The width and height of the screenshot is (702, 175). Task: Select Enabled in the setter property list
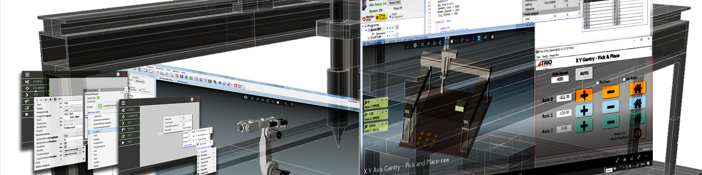(x=97, y=131)
